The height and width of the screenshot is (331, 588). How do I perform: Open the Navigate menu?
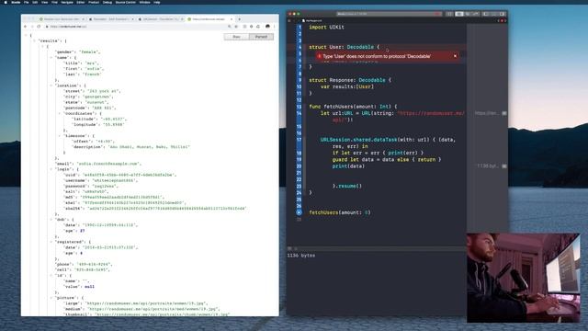coord(67,2)
